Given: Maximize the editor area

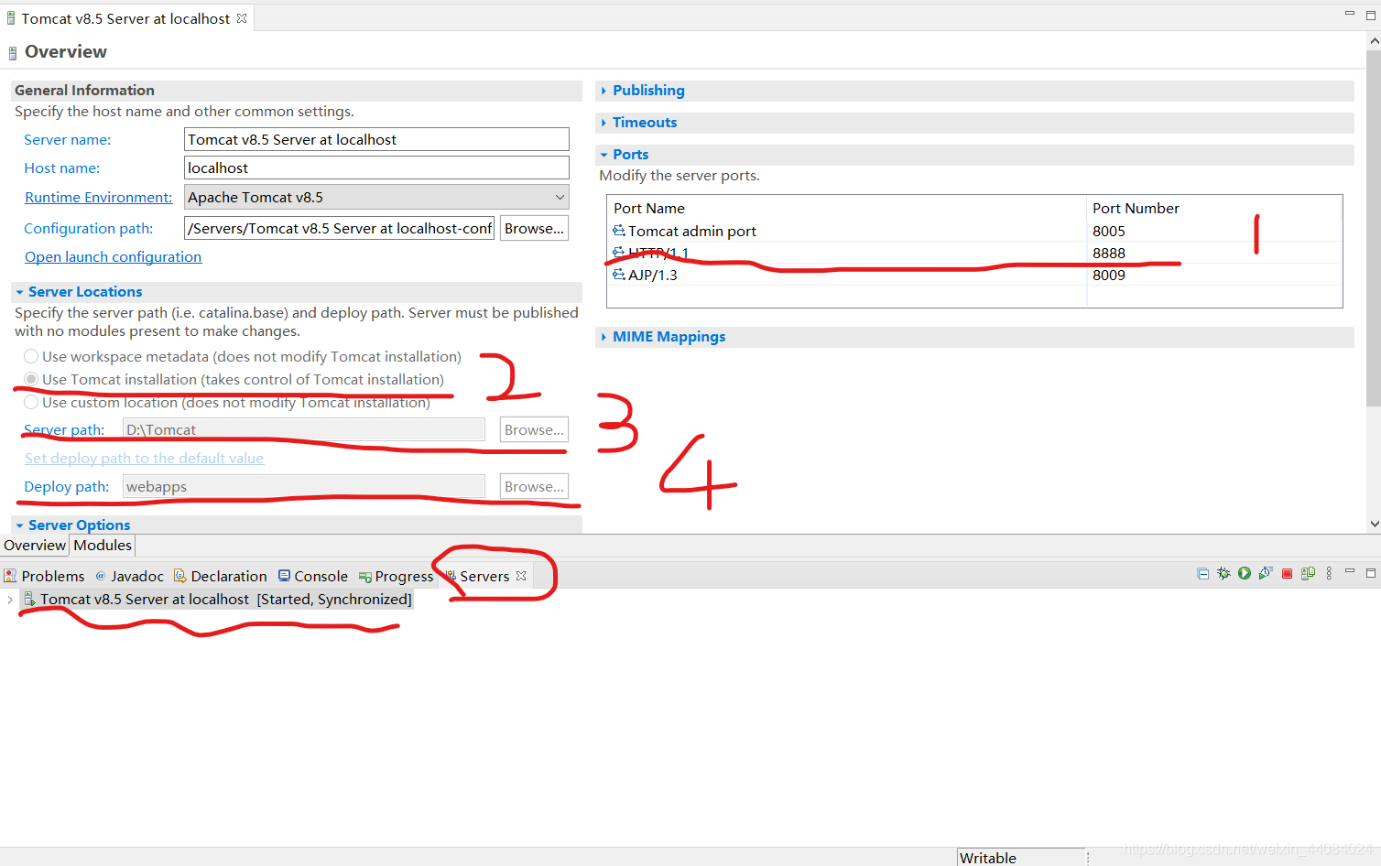Looking at the screenshot, I should (x=1371, y=15).
